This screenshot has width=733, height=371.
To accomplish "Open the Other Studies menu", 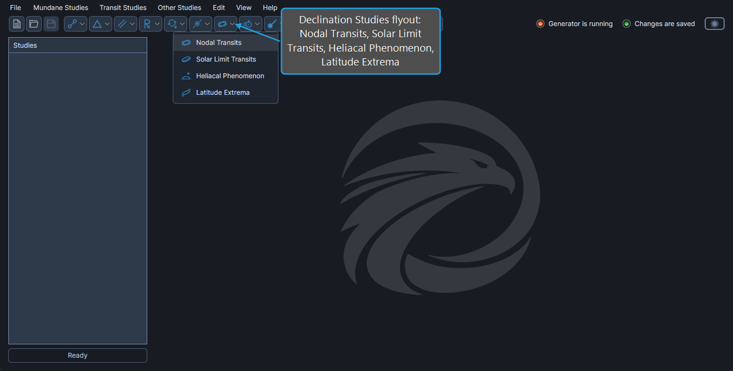I will (x=179, y=8).
